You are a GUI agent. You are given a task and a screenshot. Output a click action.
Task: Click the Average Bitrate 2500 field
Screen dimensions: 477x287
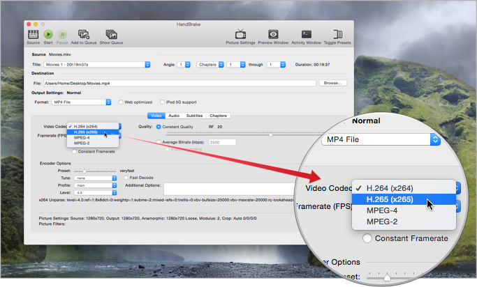pos(222,142)
